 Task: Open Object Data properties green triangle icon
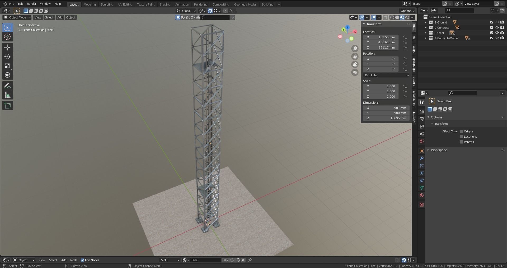coord(422,188)
